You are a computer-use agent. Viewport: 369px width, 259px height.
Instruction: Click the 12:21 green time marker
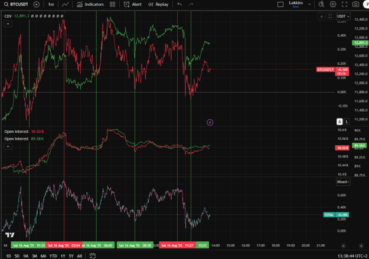click(203, 245)
